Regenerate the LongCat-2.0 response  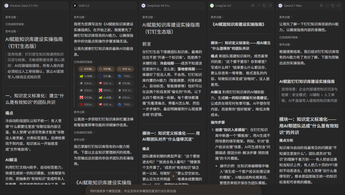coord(259,6)
